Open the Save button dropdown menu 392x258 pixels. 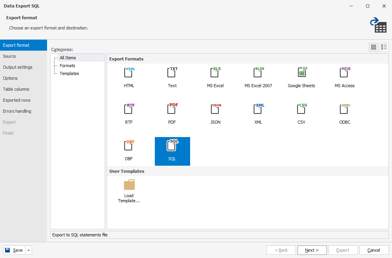click(28, 250)
